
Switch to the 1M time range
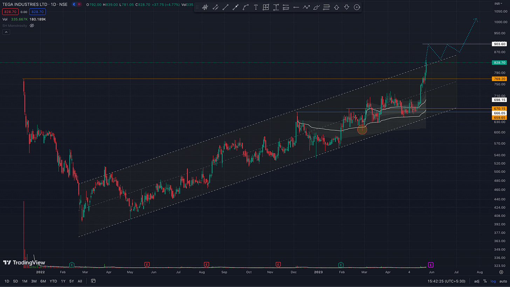pos(25,281)
